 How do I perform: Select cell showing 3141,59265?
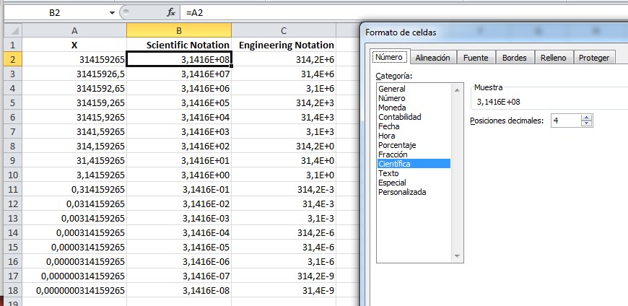[74, 132]
